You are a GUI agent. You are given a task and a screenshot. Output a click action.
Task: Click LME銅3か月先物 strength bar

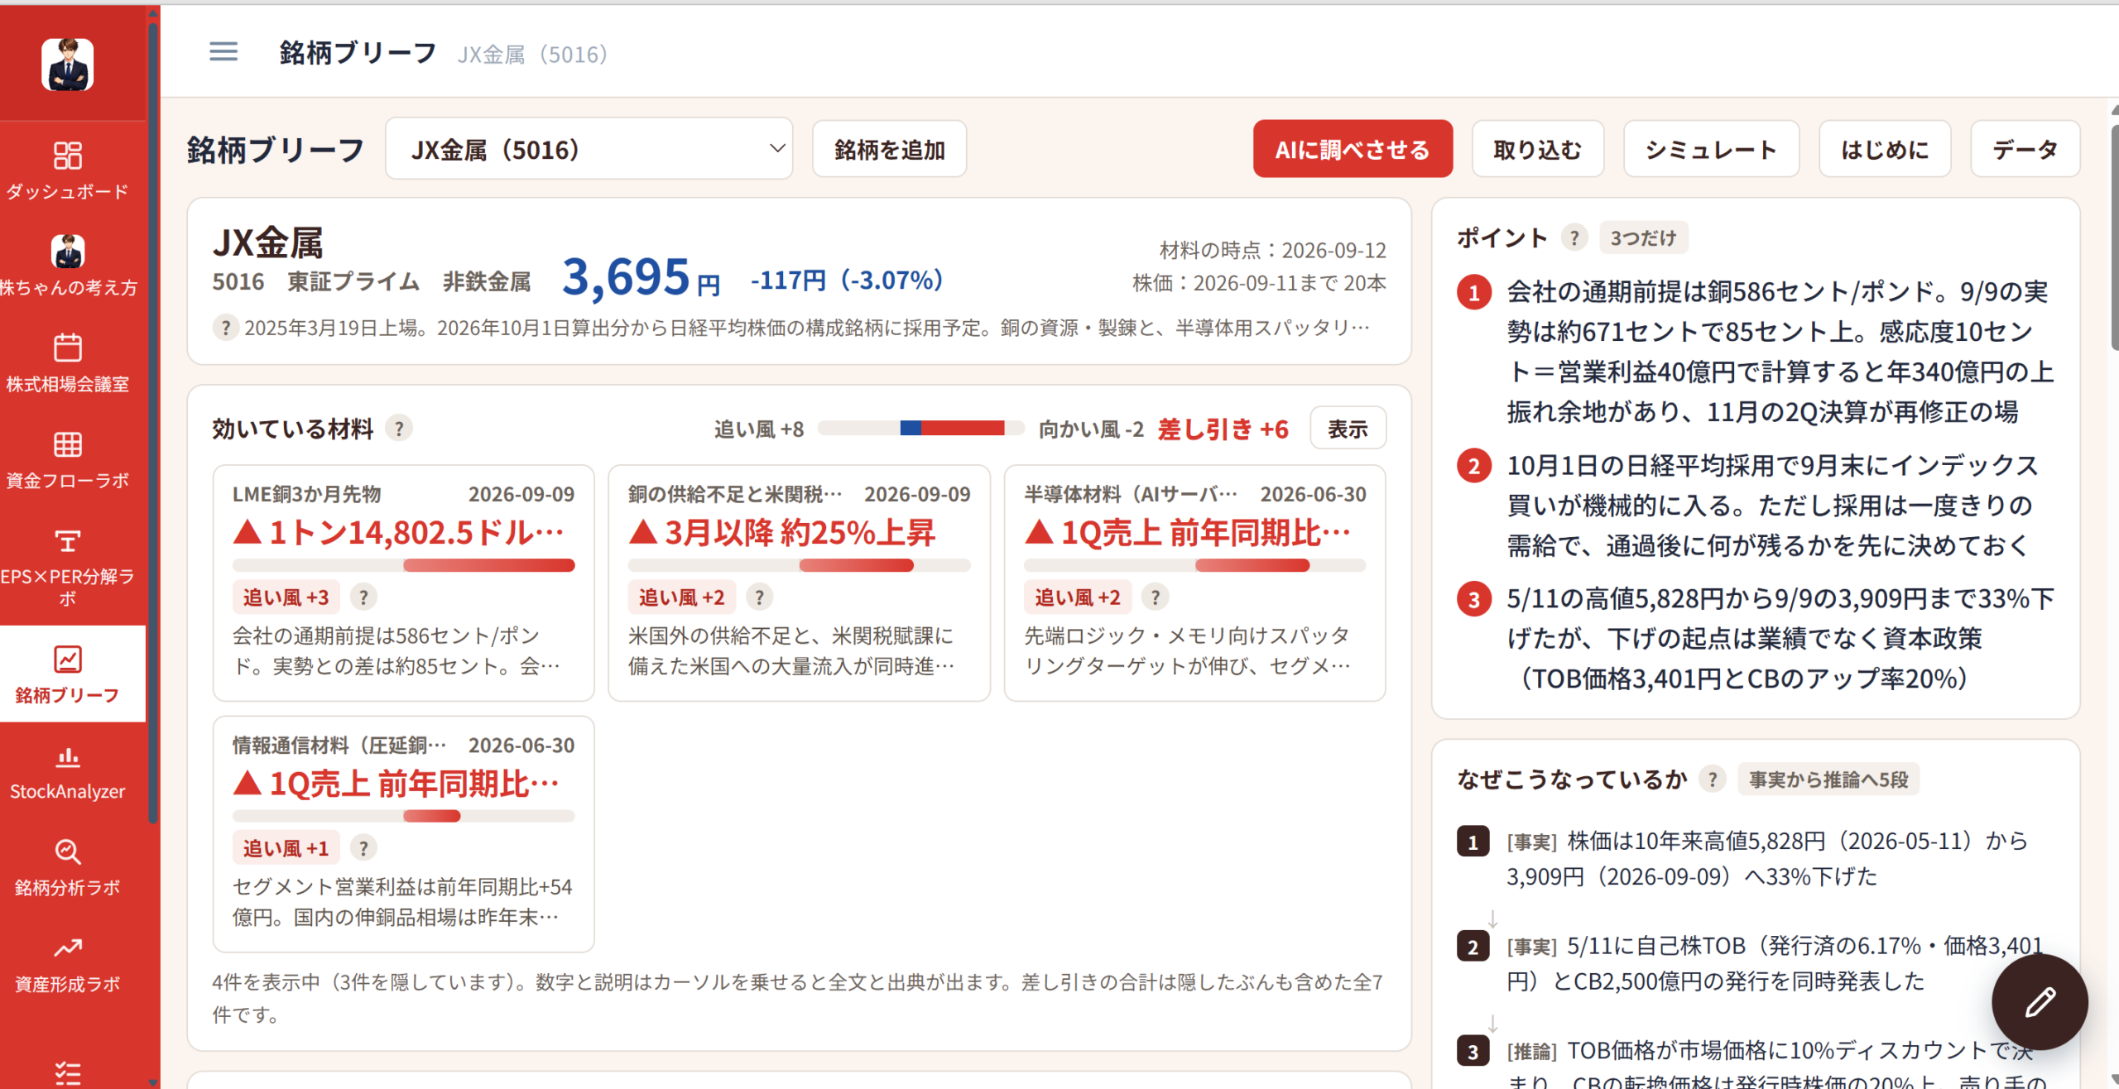pos(403,565)
